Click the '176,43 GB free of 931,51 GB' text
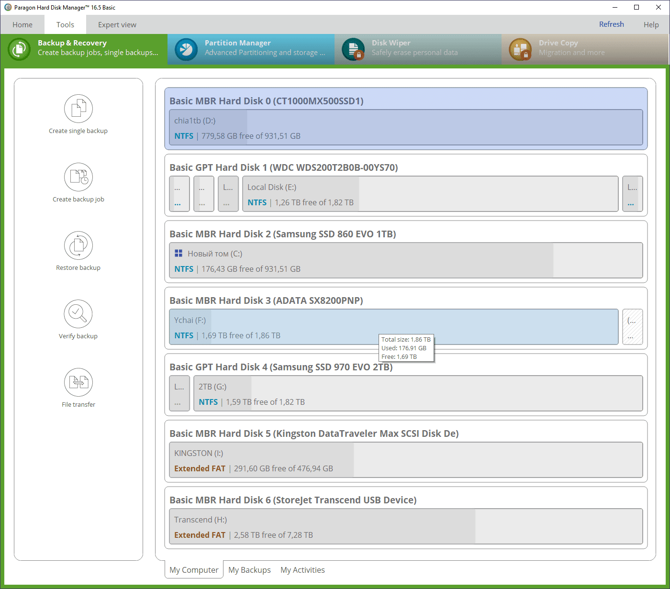This screenshot has width=670, height=589. point(251,269)
